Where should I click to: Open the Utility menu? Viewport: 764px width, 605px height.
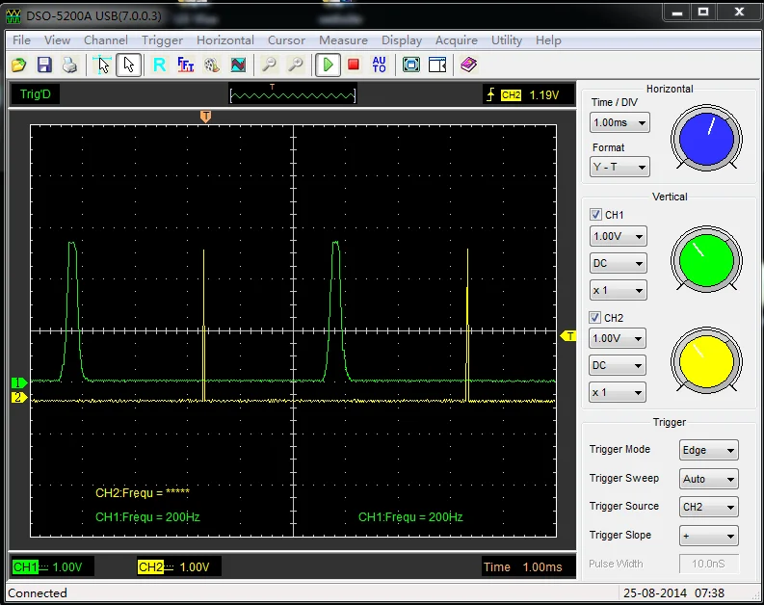[507, 40]
